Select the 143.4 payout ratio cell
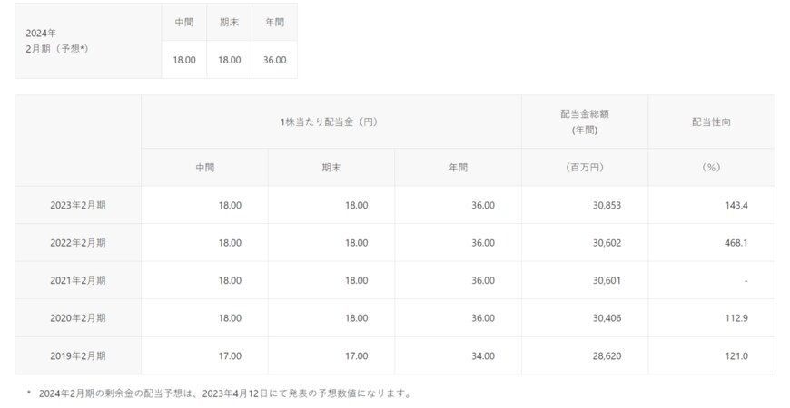The height and width of the screenshot is (408, 790). 735,205
